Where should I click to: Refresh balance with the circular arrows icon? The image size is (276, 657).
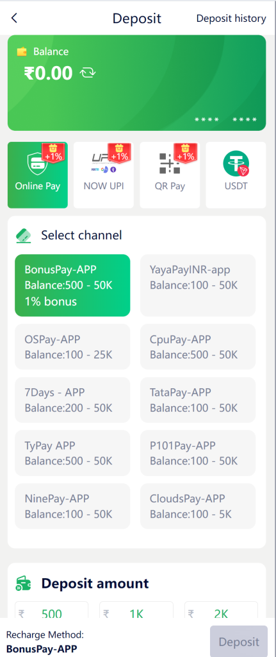click(88, 73)
